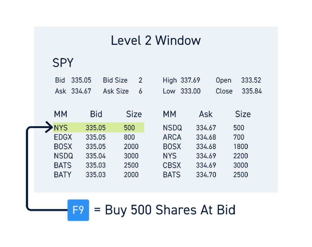Click the blue F9 hotkey button
Image resolution: width=312 pixels, height=247 pixels.
78,210
